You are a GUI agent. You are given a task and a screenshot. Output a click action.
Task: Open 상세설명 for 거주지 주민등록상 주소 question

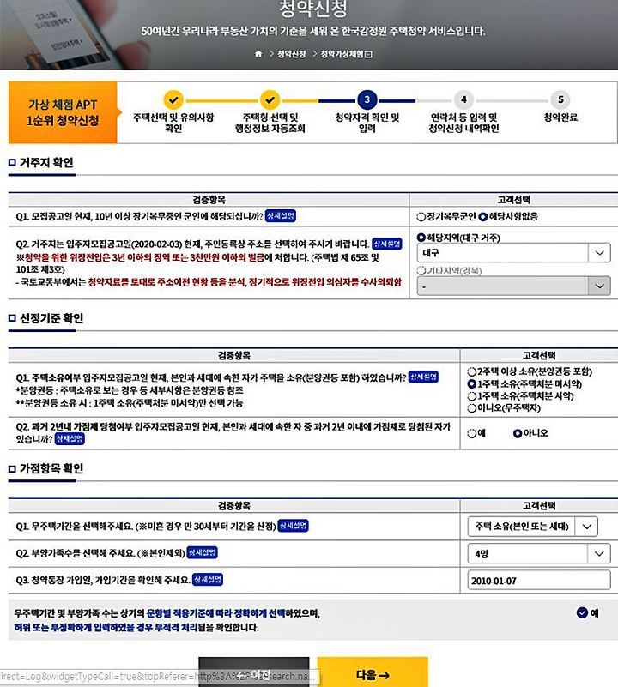pos(387,244)
